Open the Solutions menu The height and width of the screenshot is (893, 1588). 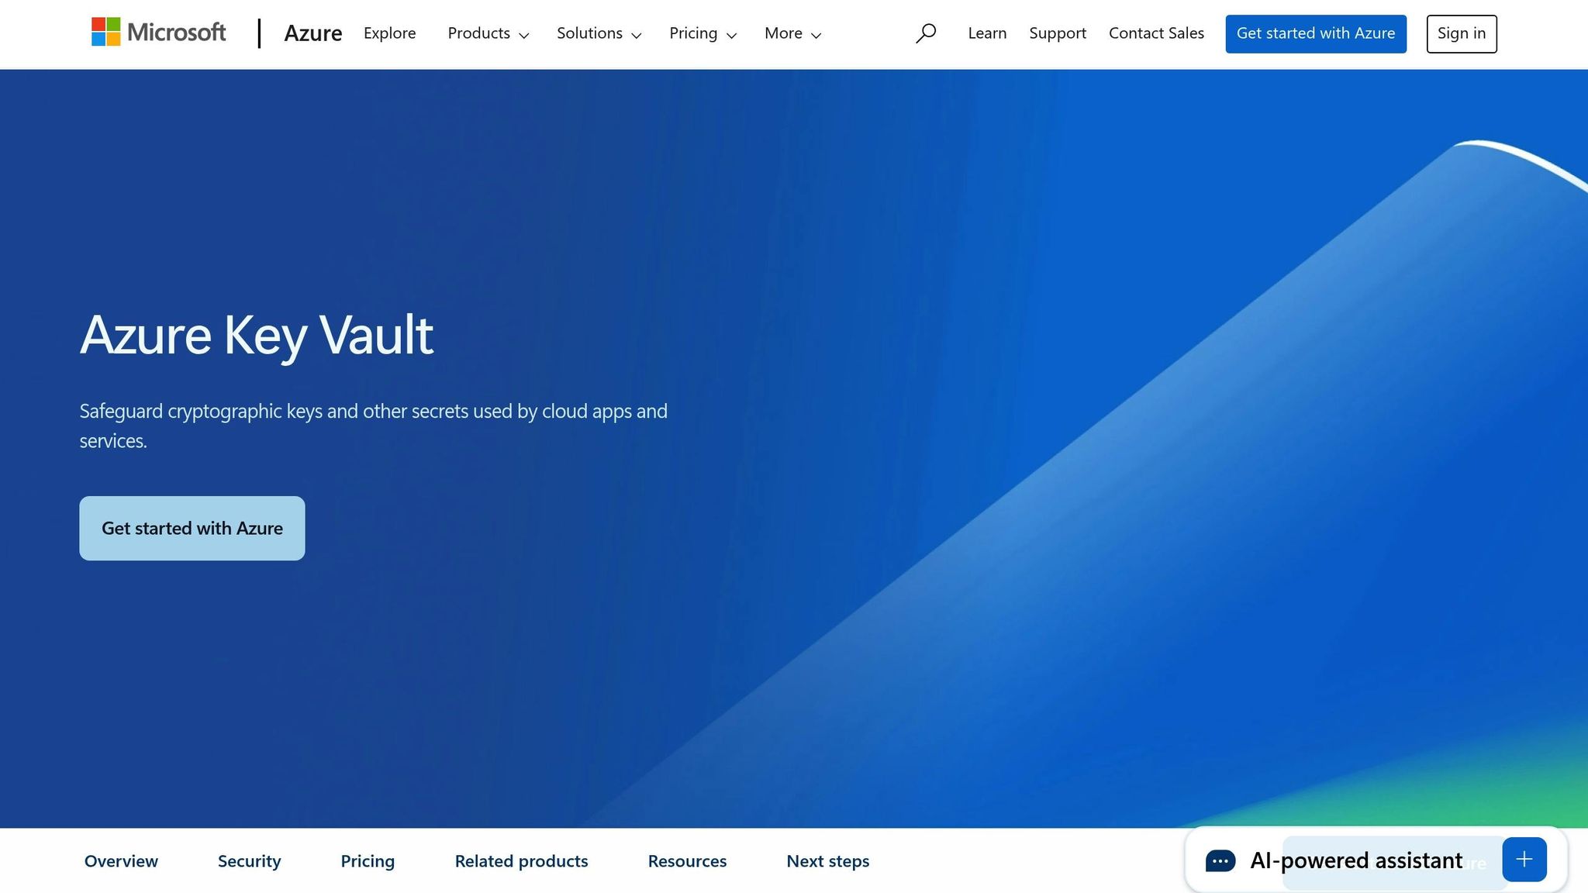coord(598,33)
